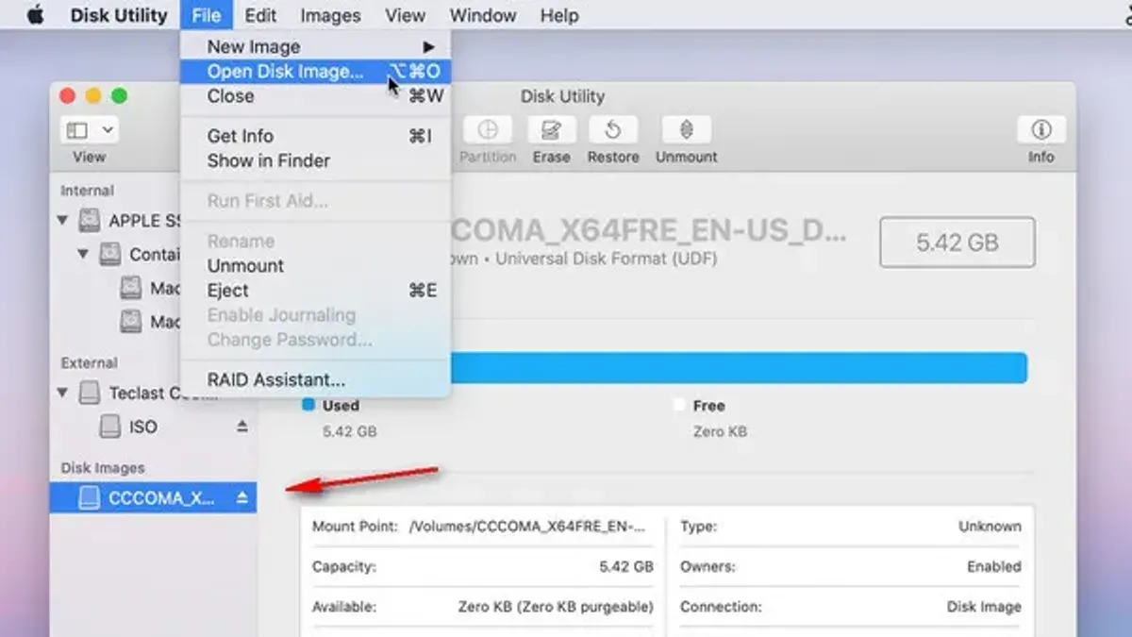This screenshot has width=1132, height=637.
Task: Click the External sidebar section header
Action: pyautogui.click(x=89, y=362)
